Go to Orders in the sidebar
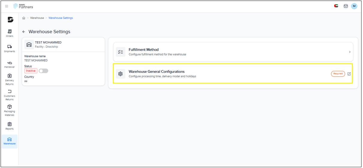 click(10, 33)
